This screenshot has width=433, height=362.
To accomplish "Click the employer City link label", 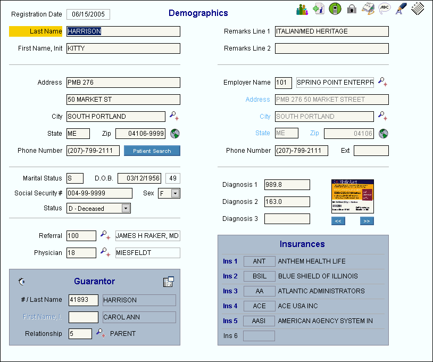I will tap(264, 117).
